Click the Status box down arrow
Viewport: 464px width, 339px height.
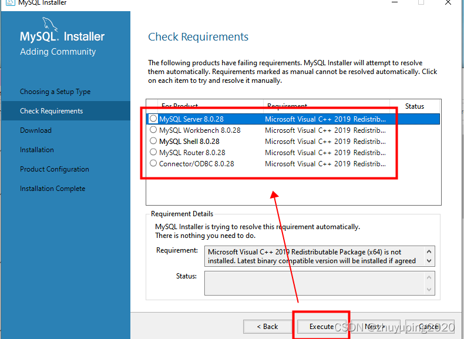click(429, 289)
